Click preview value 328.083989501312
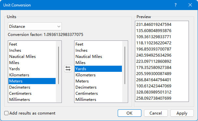This screenshot has height=121, width=198. pos(154,92)
